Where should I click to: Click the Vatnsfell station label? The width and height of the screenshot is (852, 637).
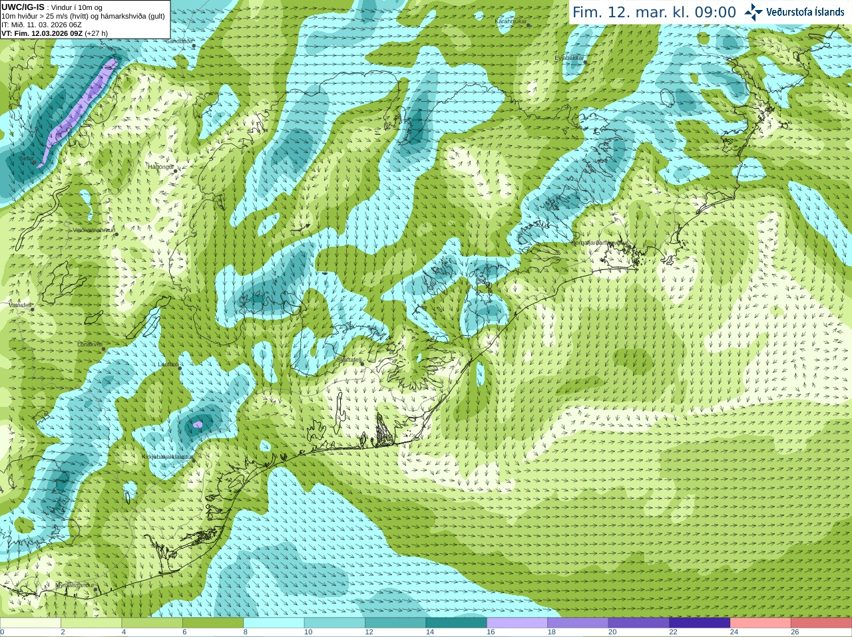20,305
